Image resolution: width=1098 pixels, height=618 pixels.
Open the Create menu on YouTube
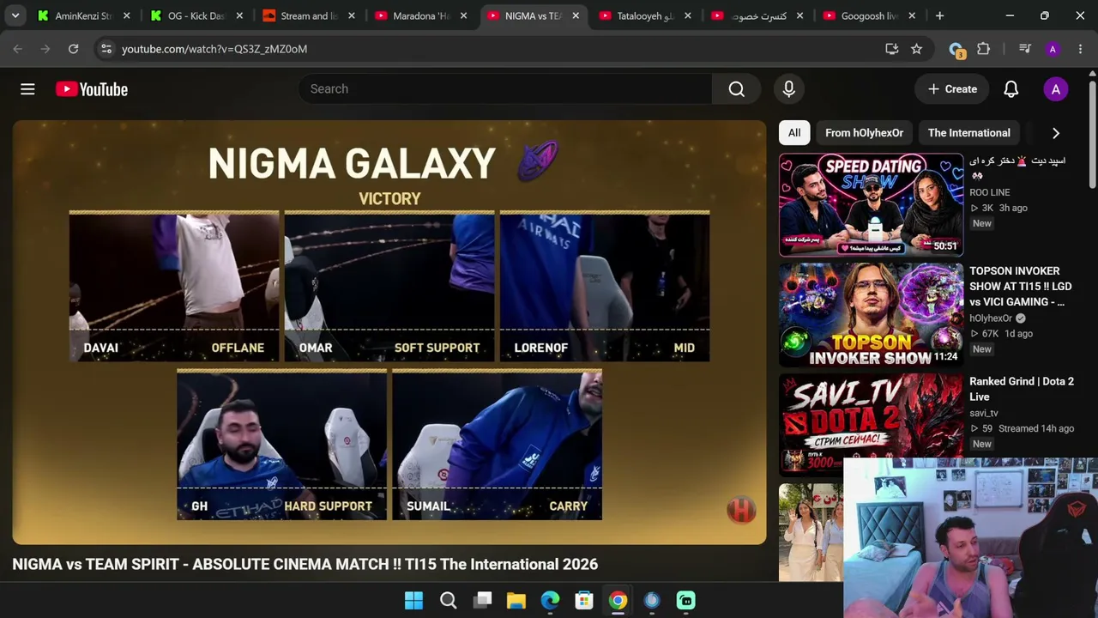[952, 89]
